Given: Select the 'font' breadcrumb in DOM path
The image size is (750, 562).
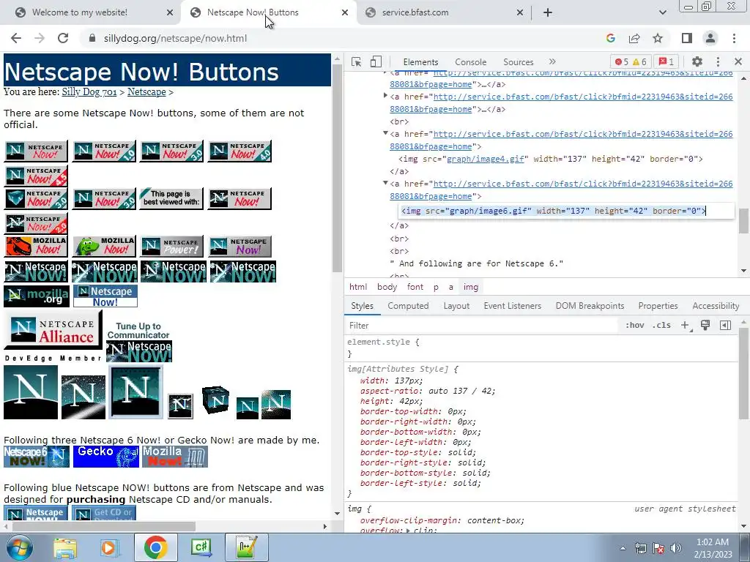Looking at the screenshot, I should click(x=415, y=287).
